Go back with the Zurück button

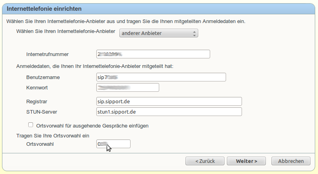tap(205, 161)
